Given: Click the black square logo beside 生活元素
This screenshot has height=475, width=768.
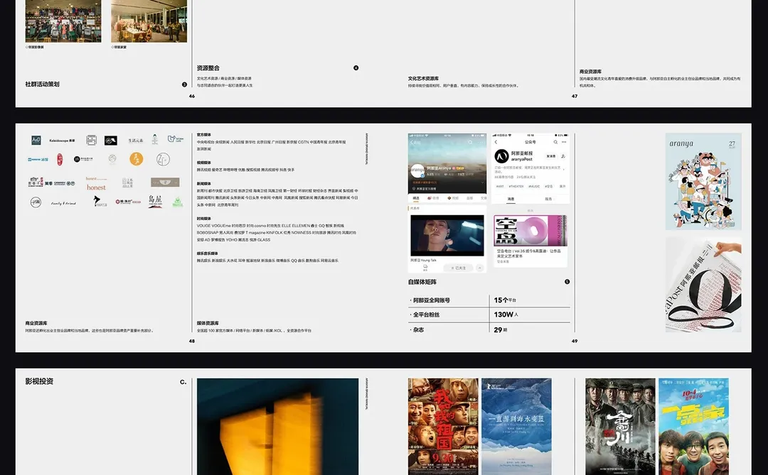Looking at the screenshot, I should pyautogui.click(x=111, y=141).
